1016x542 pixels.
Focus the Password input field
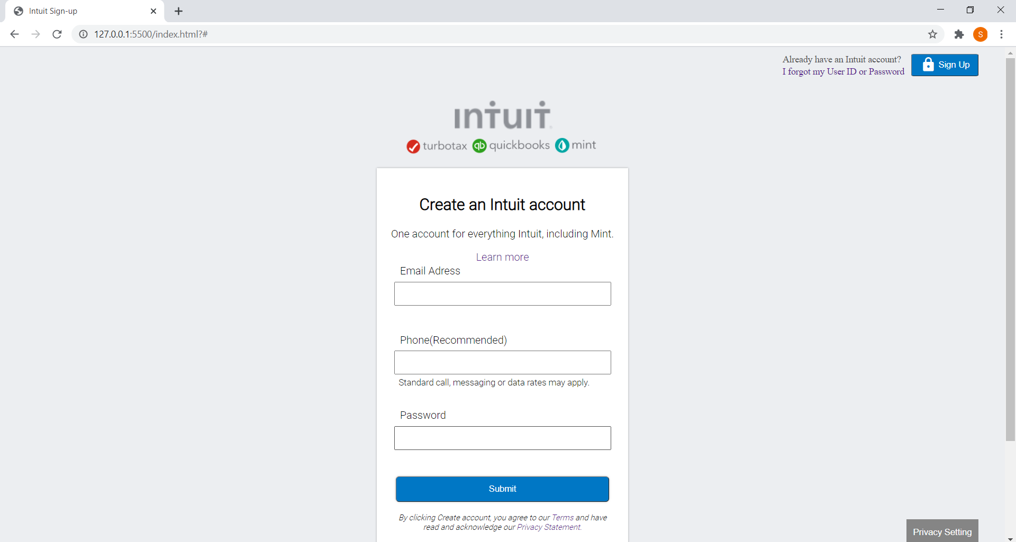(502, 438)
